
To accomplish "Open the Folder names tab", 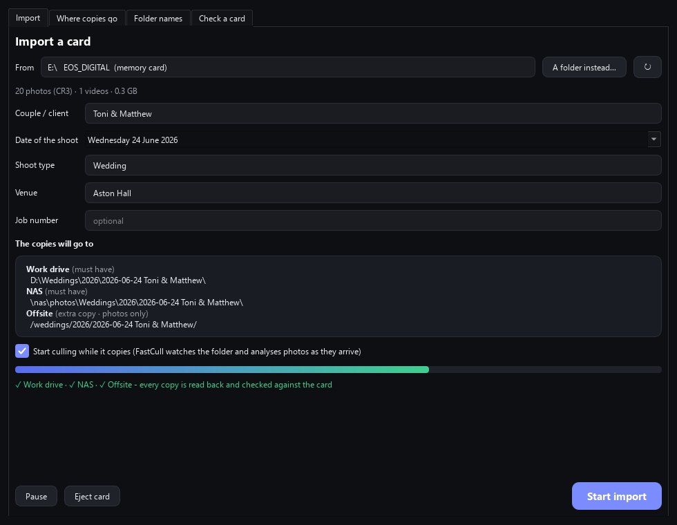I will click(158, 19).
